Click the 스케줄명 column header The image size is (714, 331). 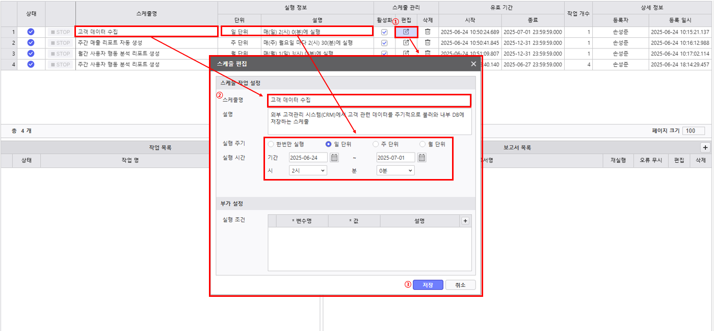tap(147, 13)
